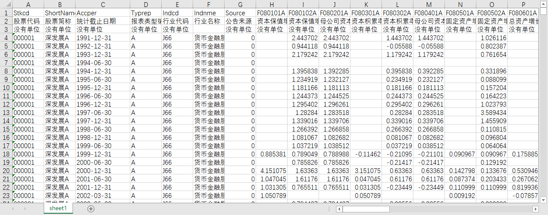Select the date cell 1991-12-31

pyautogui.click(x=103, y=38)
